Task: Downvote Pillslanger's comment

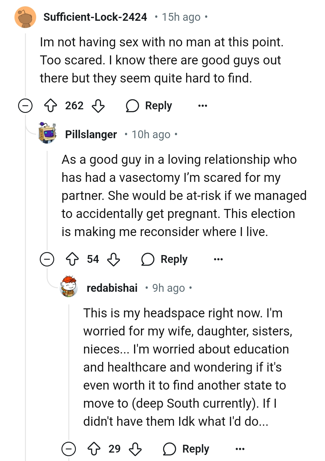Action: [x=114, y=259]
